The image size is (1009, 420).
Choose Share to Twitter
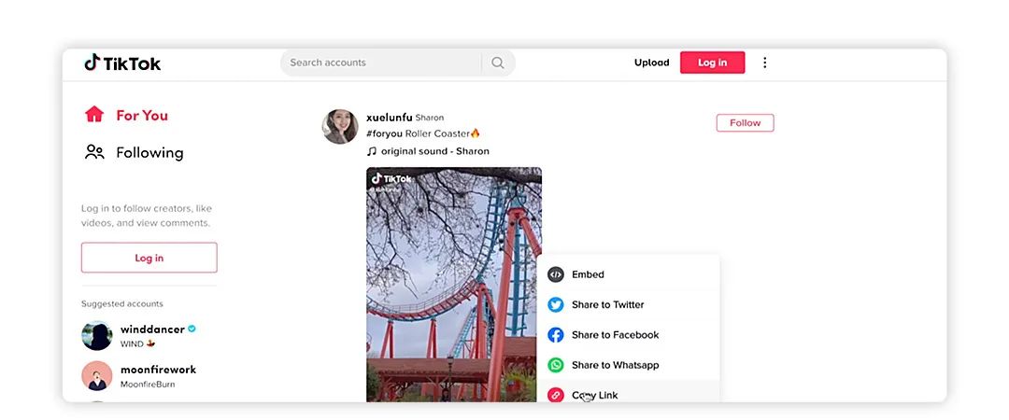click(x=628, y=305)
